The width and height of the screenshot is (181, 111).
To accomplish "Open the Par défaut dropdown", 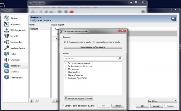I will pos(162,101).
